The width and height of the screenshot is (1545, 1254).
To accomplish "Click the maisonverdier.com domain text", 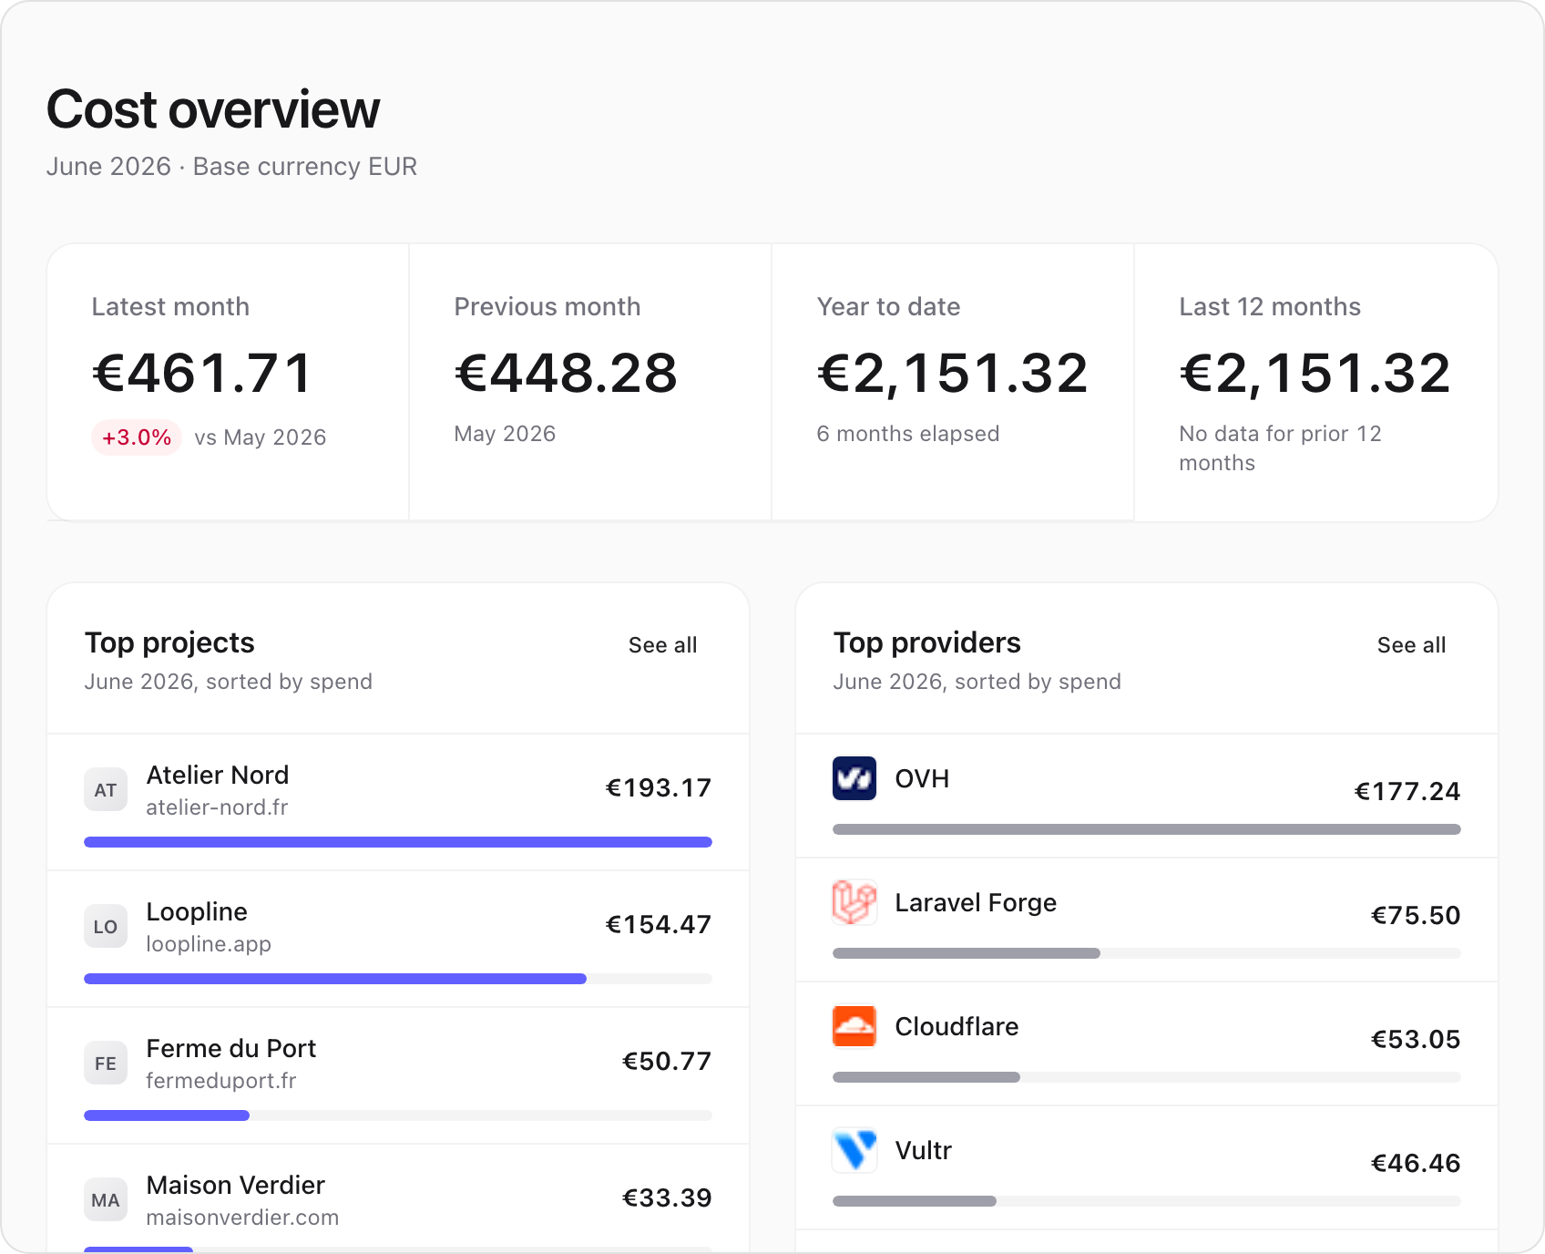I will tap(242, 1218).
